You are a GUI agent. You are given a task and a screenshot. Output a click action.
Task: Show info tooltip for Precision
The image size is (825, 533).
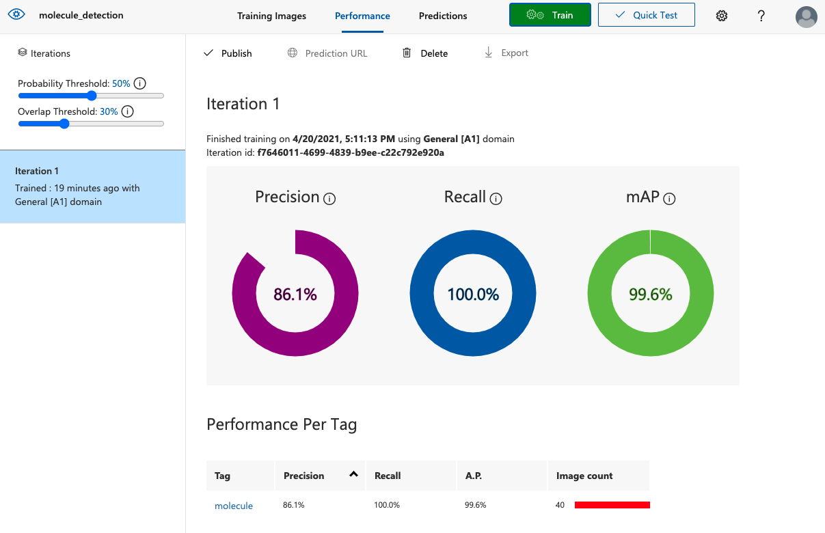(329, 199)
